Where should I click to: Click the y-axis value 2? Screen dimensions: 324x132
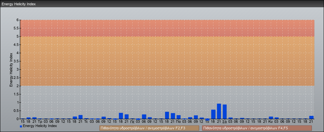click(x=18, y=86)
